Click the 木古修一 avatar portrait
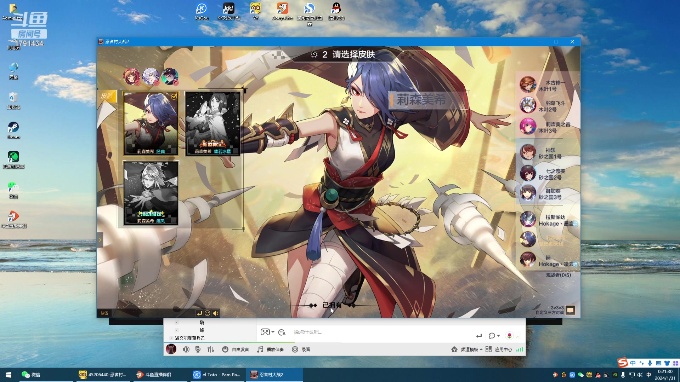680x382 pixels. 528,85
